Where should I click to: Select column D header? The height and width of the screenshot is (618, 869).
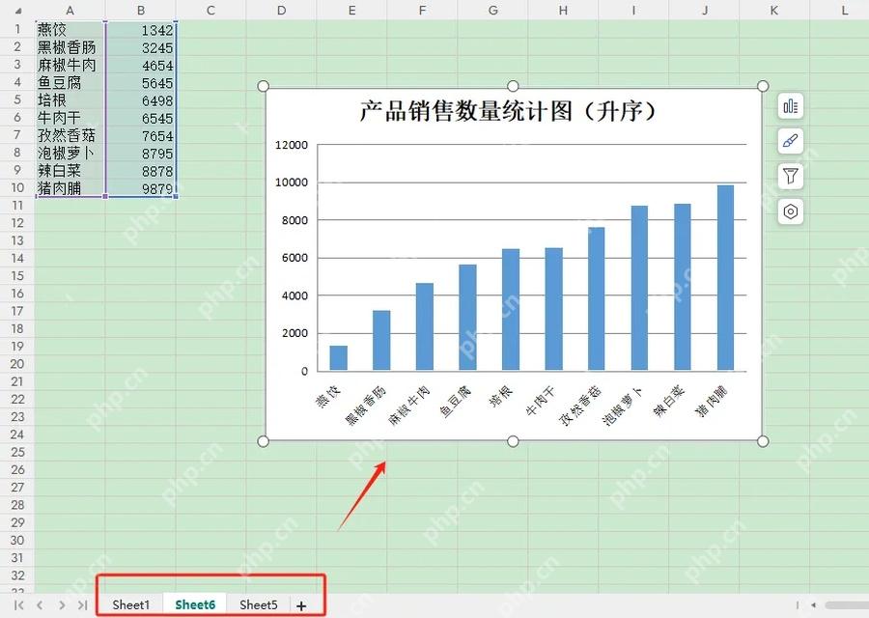pyautogui.click(x=282, y=10)
